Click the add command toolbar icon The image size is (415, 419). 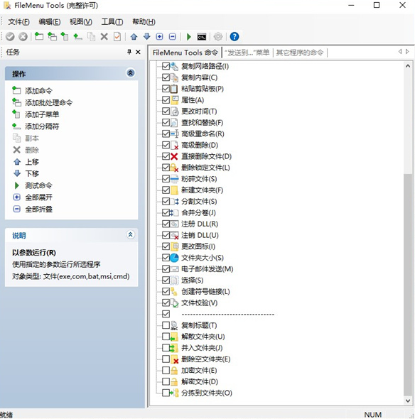tap(39, 36)
